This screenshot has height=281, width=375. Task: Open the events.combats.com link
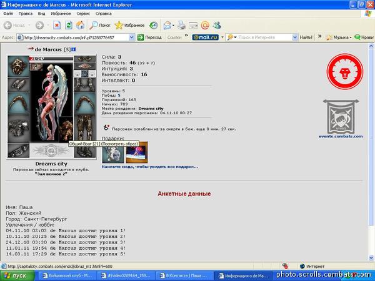tap(341, 136)
